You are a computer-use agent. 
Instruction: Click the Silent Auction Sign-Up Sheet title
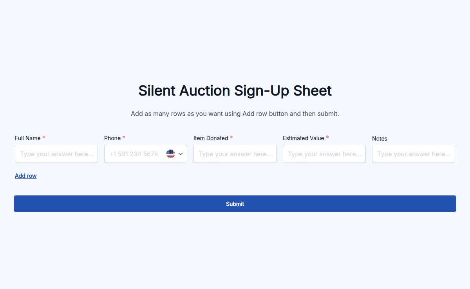coord(235,90)
